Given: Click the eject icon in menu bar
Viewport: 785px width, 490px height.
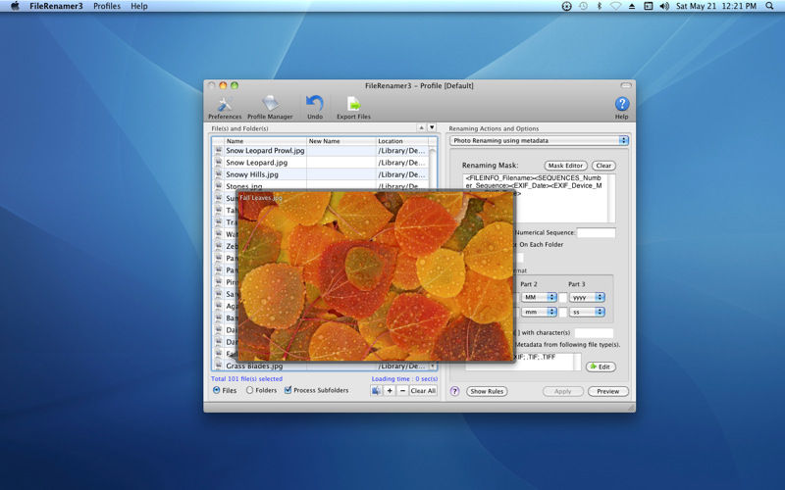Looking at the screenshot, I should click(x=632, y=6).
